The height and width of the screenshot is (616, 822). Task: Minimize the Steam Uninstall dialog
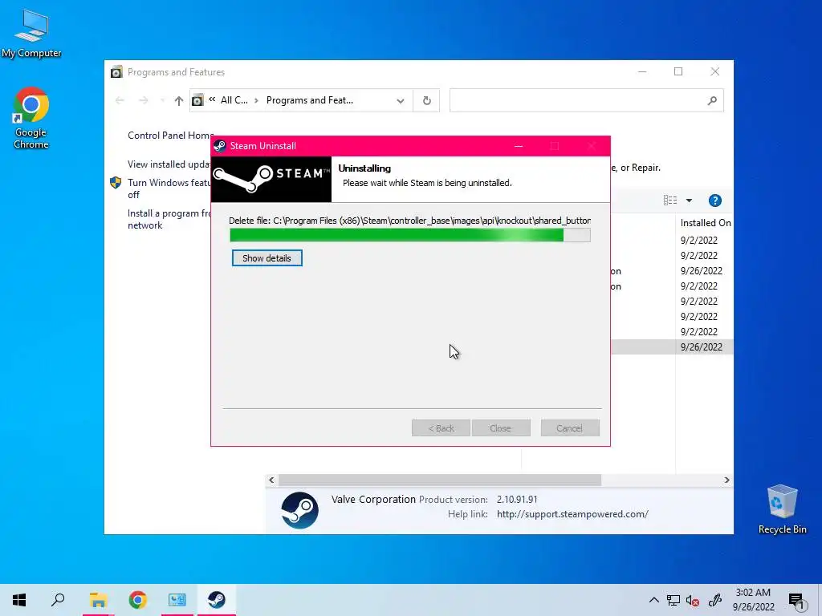[x=519, y=146]
